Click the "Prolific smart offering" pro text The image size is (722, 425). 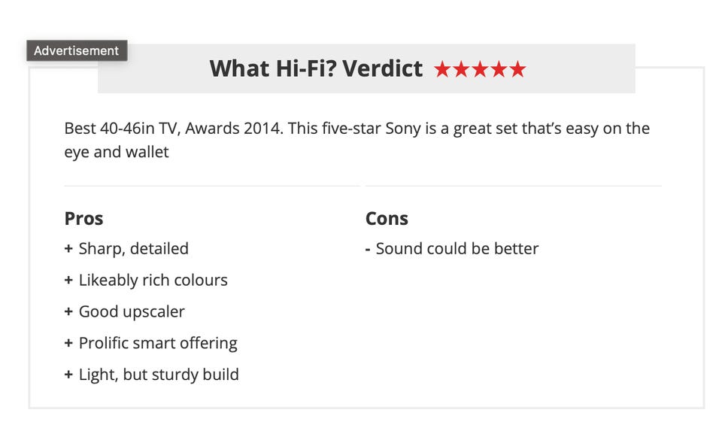158,344
